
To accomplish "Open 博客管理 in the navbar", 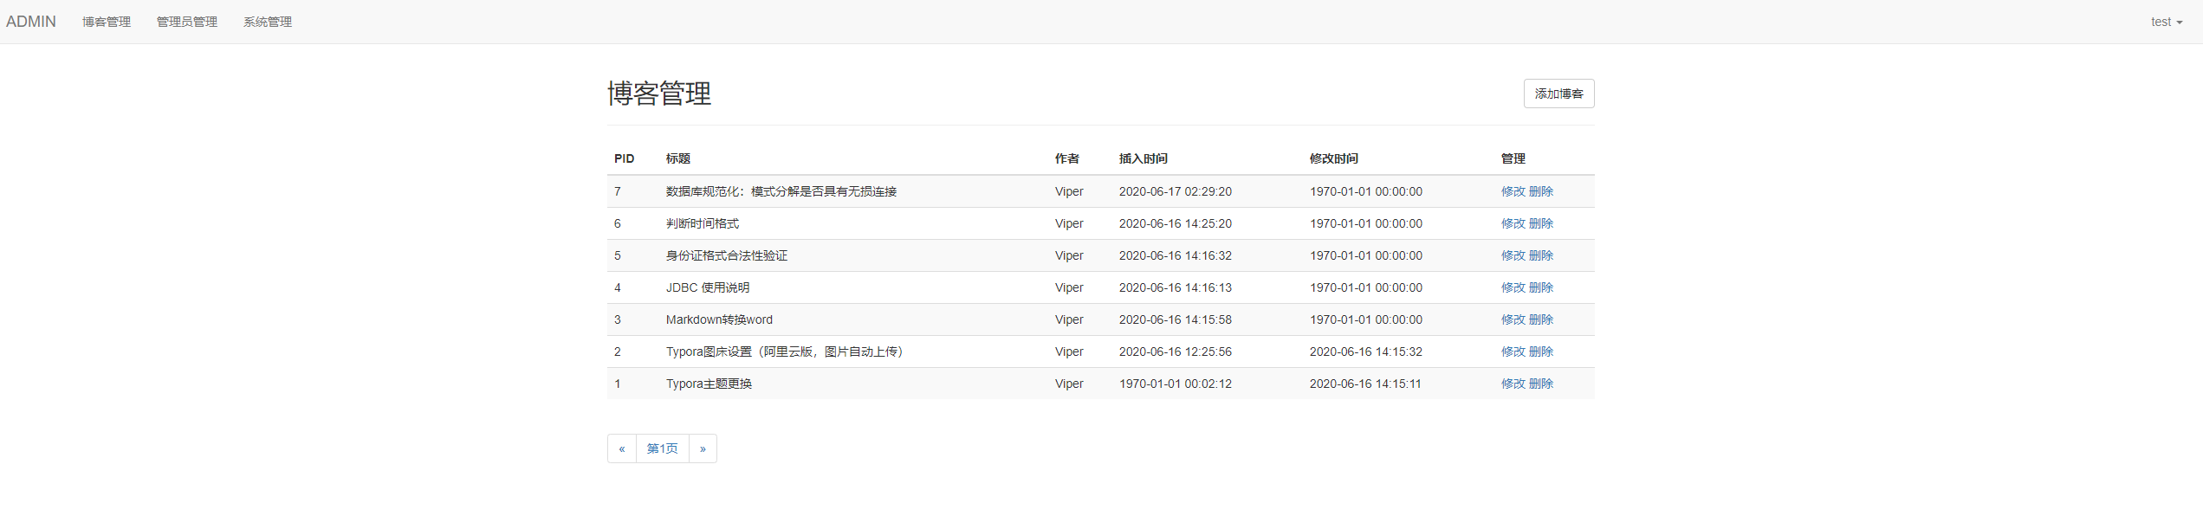I will click(107, 22).
